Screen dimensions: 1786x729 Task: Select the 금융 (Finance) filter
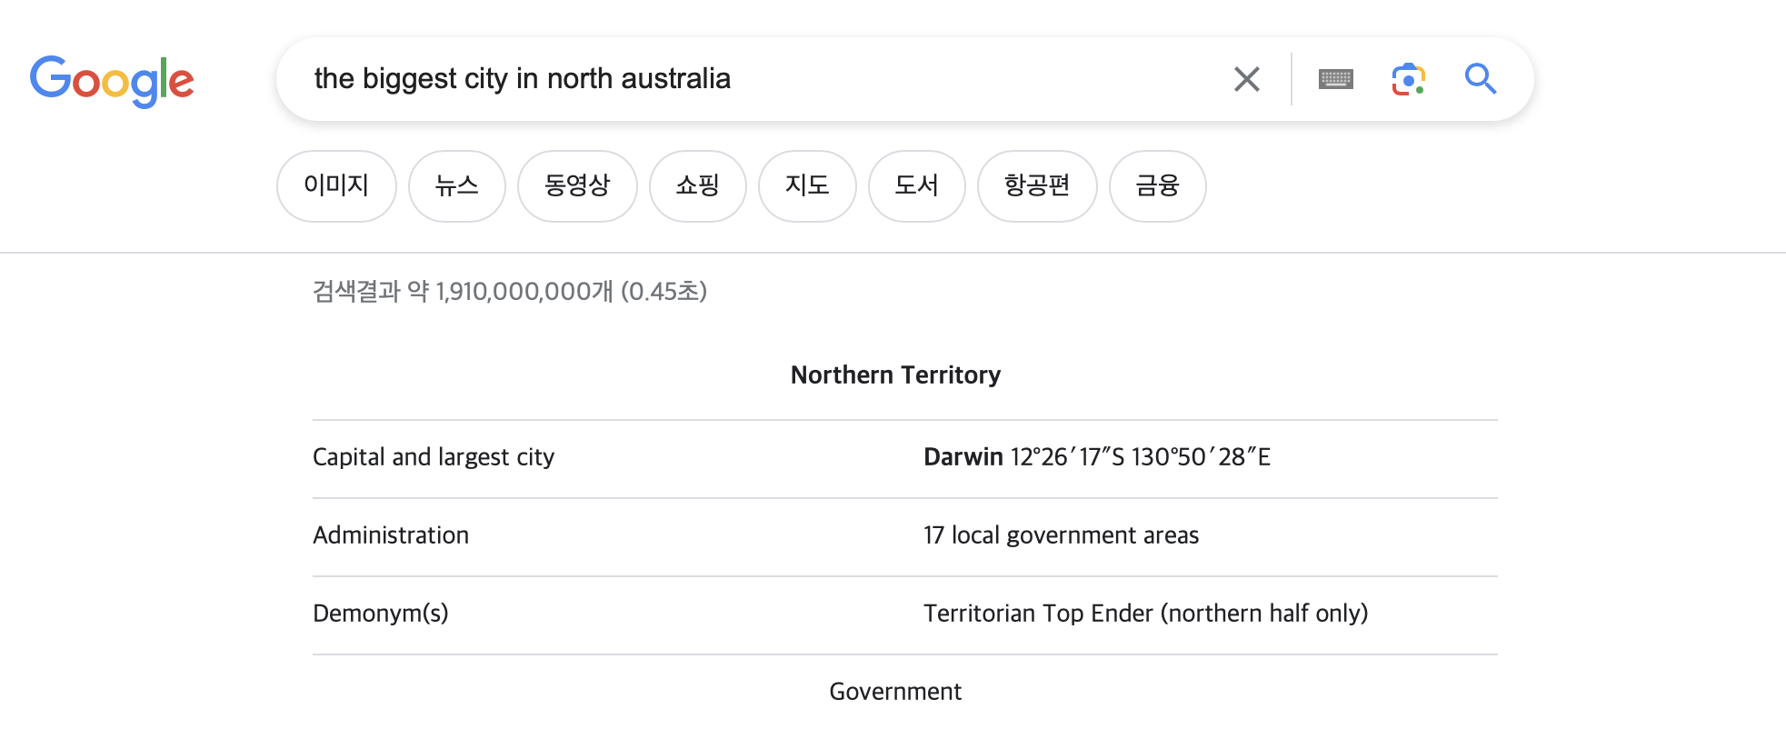click(x=1157, y=185)
